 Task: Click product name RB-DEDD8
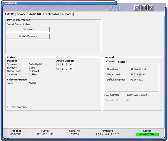click(16, 134)
